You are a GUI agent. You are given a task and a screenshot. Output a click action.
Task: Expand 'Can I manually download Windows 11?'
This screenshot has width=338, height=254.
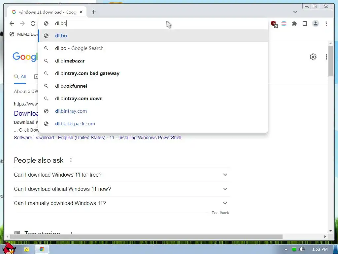point(121,203)
